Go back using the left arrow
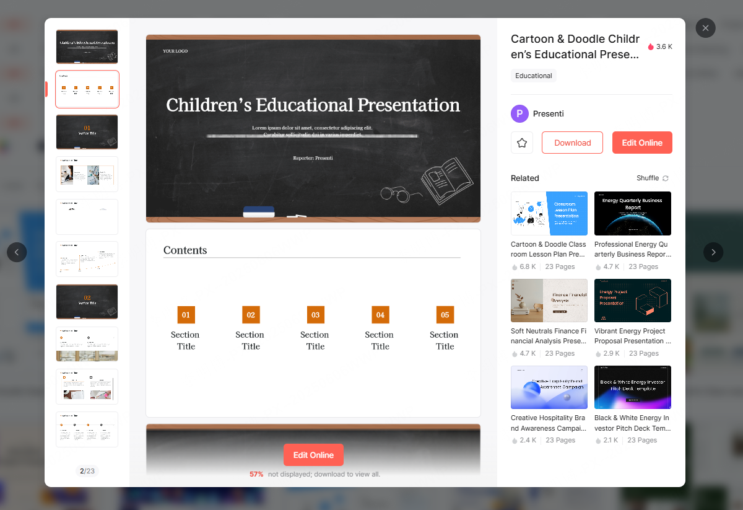 (17, 252)
